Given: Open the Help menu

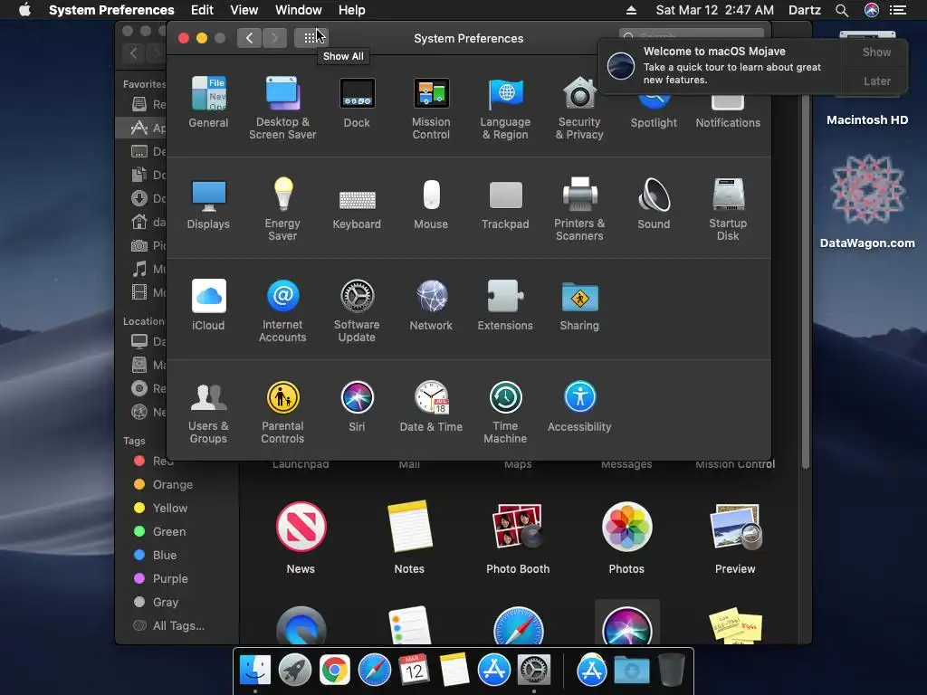Looking at the screenshot, I should (x=351, y=10).
